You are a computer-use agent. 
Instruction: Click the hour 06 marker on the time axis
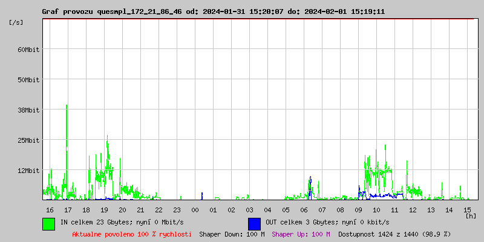[x=304, y=210]
